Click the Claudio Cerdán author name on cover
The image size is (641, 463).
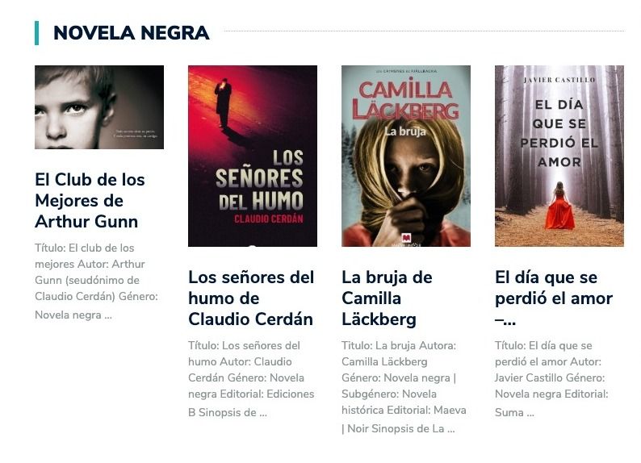point(269,219)
